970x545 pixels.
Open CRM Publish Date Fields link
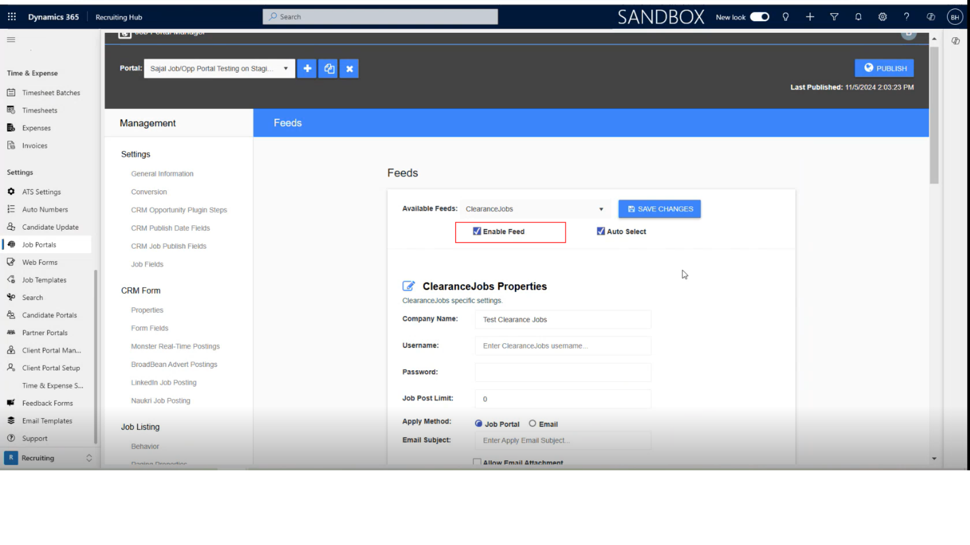point(170,228)
